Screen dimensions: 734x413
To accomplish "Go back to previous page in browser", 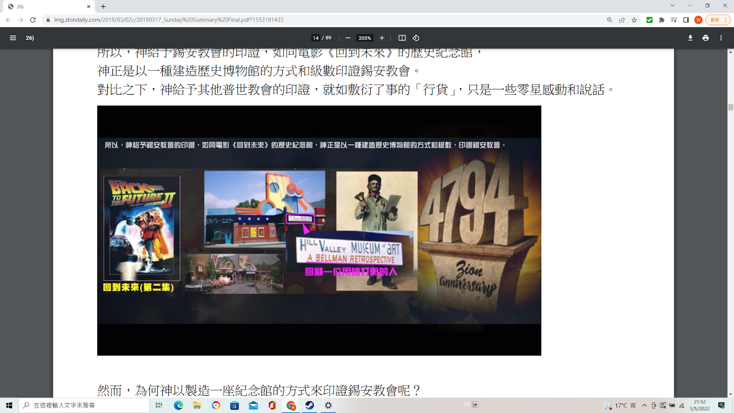I will coord(8,20).
